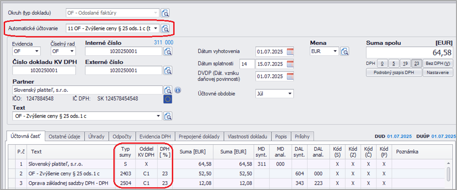Click Partner name input field
457x190 pixels.
click(88, 90)
